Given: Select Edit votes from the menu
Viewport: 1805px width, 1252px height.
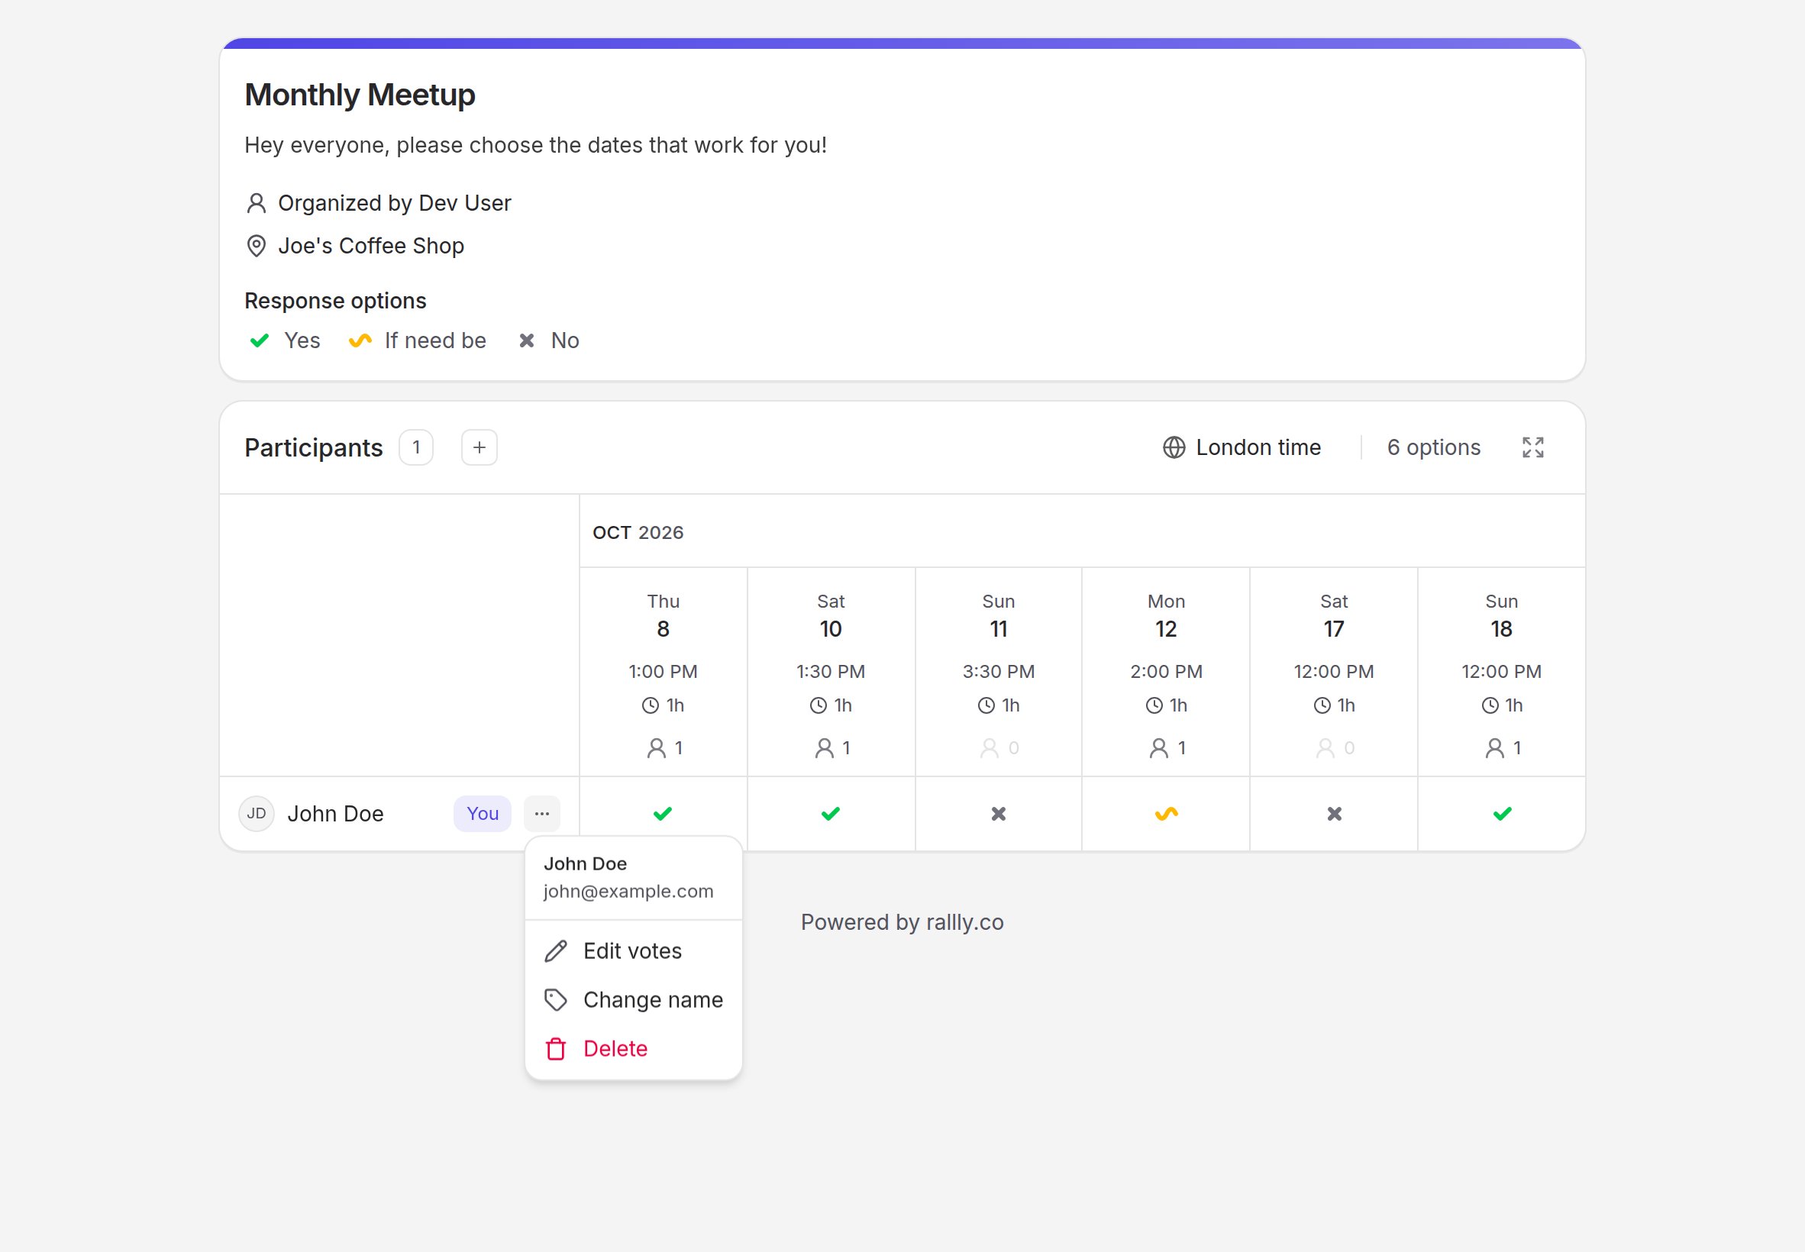Looking at the screenshot, I should click(x=634, y=950).
